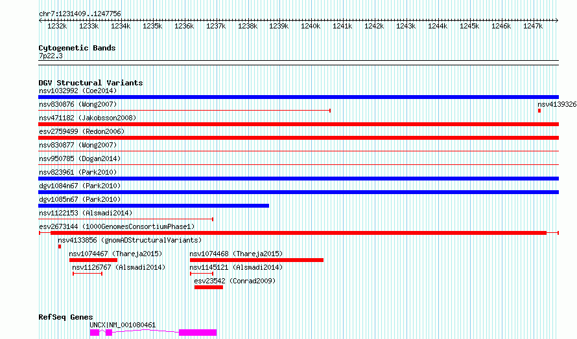Open the nsv471182 (Jakobsson2008) red bar
This screenshot has width=577, height=339.
[x=298, y=124]
